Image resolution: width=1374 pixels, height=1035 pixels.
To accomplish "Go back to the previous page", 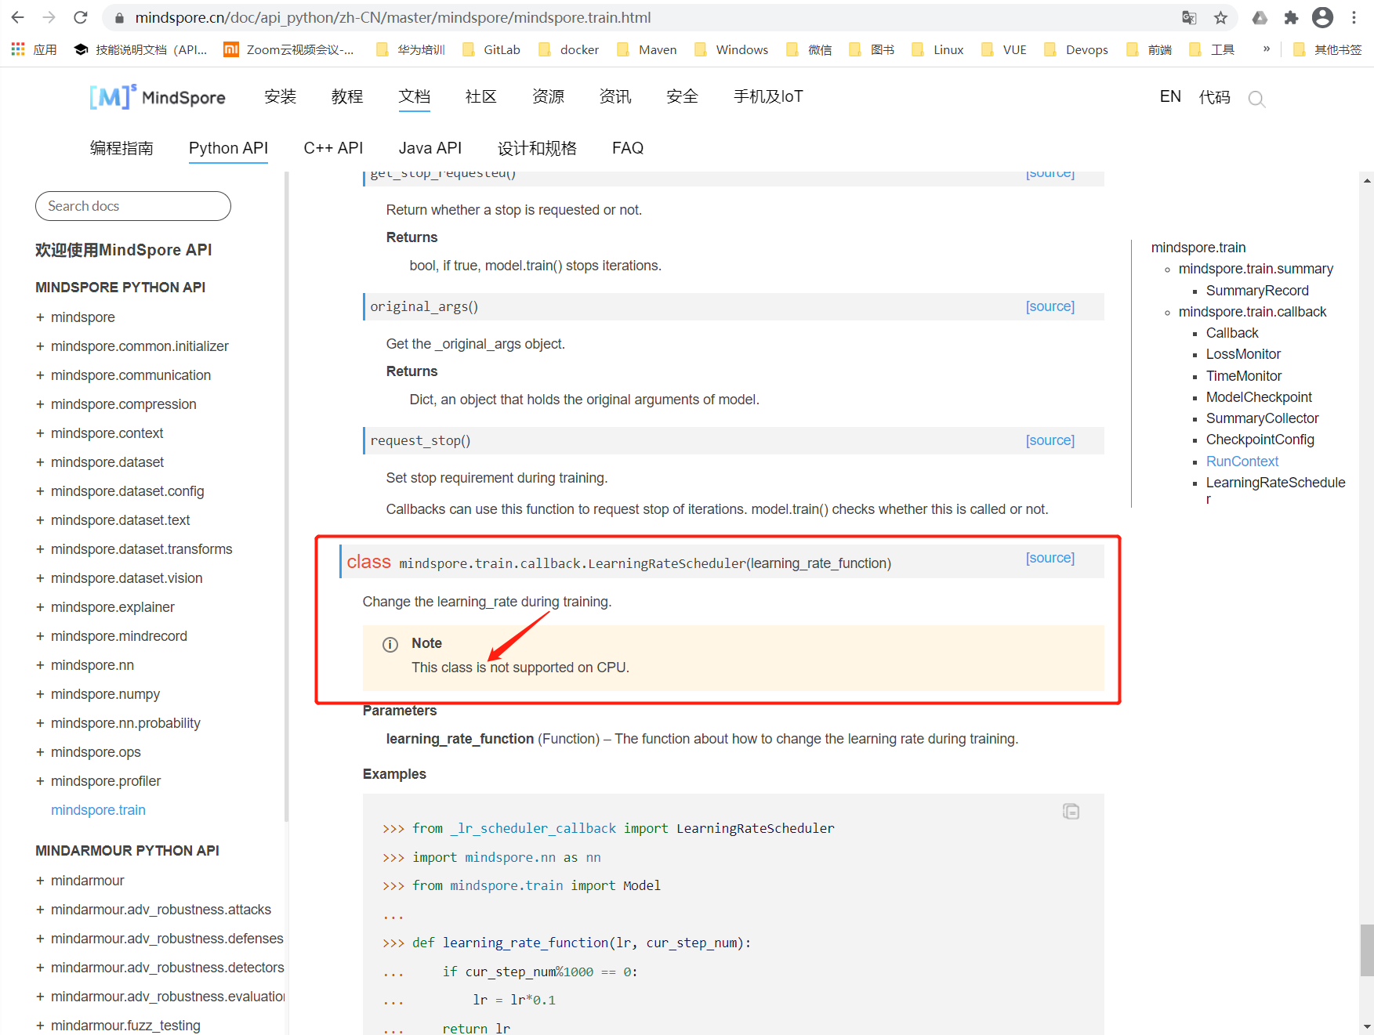I will click(18, 17).
